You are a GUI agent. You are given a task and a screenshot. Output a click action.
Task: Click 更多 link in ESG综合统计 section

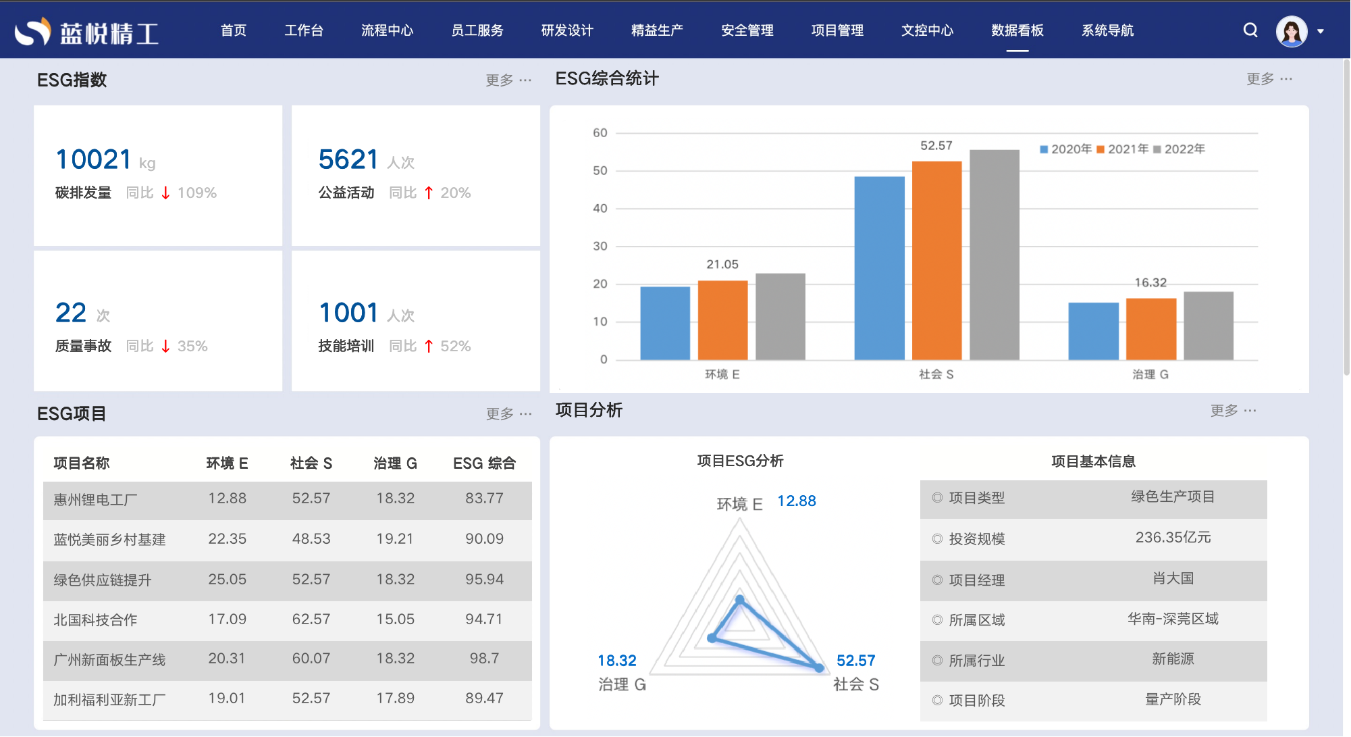pos(1269,79)
